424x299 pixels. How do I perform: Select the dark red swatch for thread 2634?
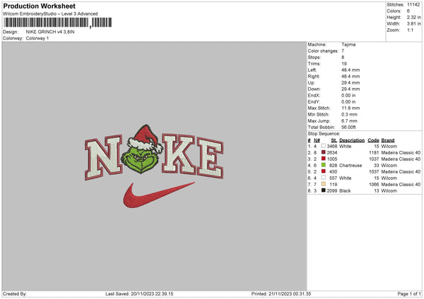(x=323, y=152)
